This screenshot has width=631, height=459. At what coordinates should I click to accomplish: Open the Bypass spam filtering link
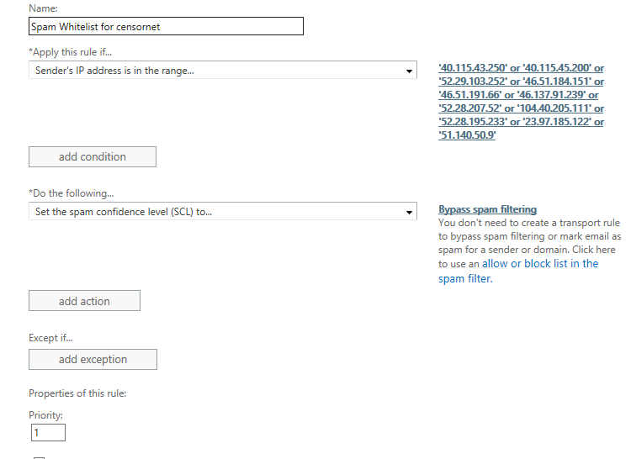coord(487,209)
